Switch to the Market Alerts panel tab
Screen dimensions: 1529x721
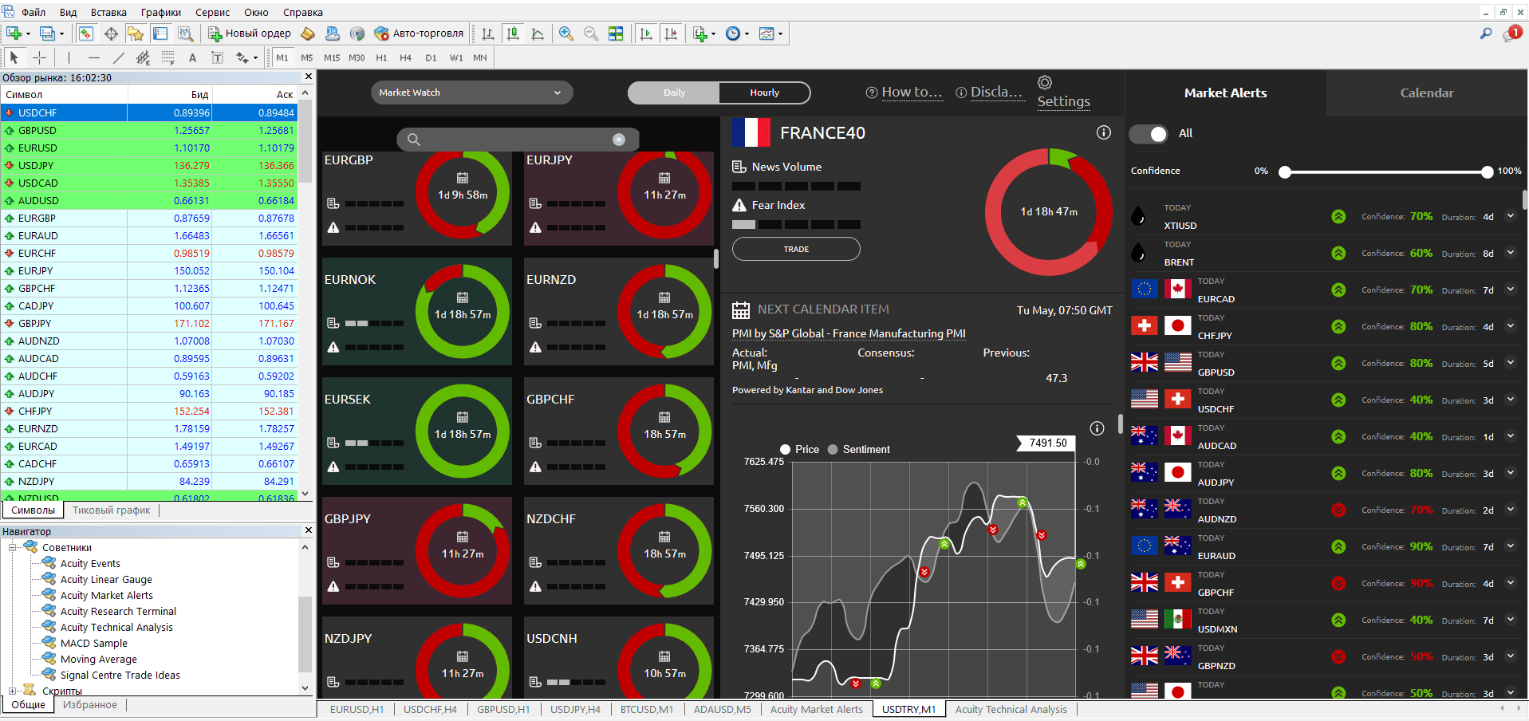[x=1225, y=93]
